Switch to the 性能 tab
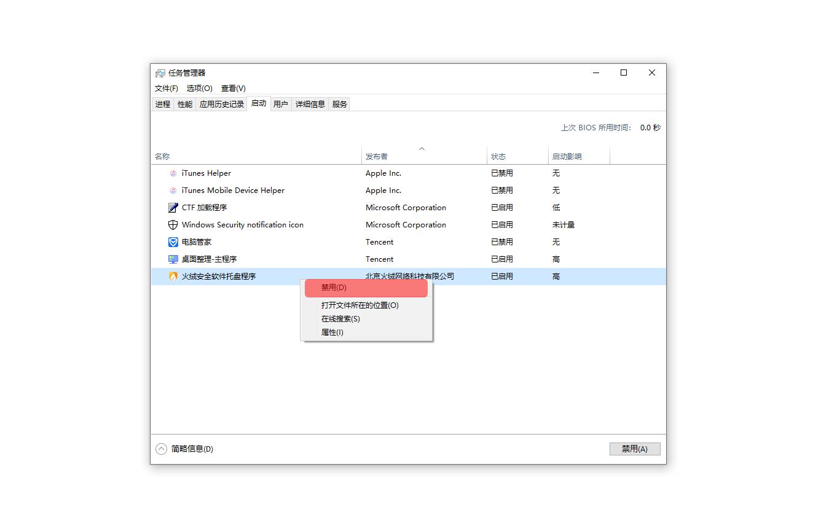The image size is (813, 531). [x=184, y=104]
